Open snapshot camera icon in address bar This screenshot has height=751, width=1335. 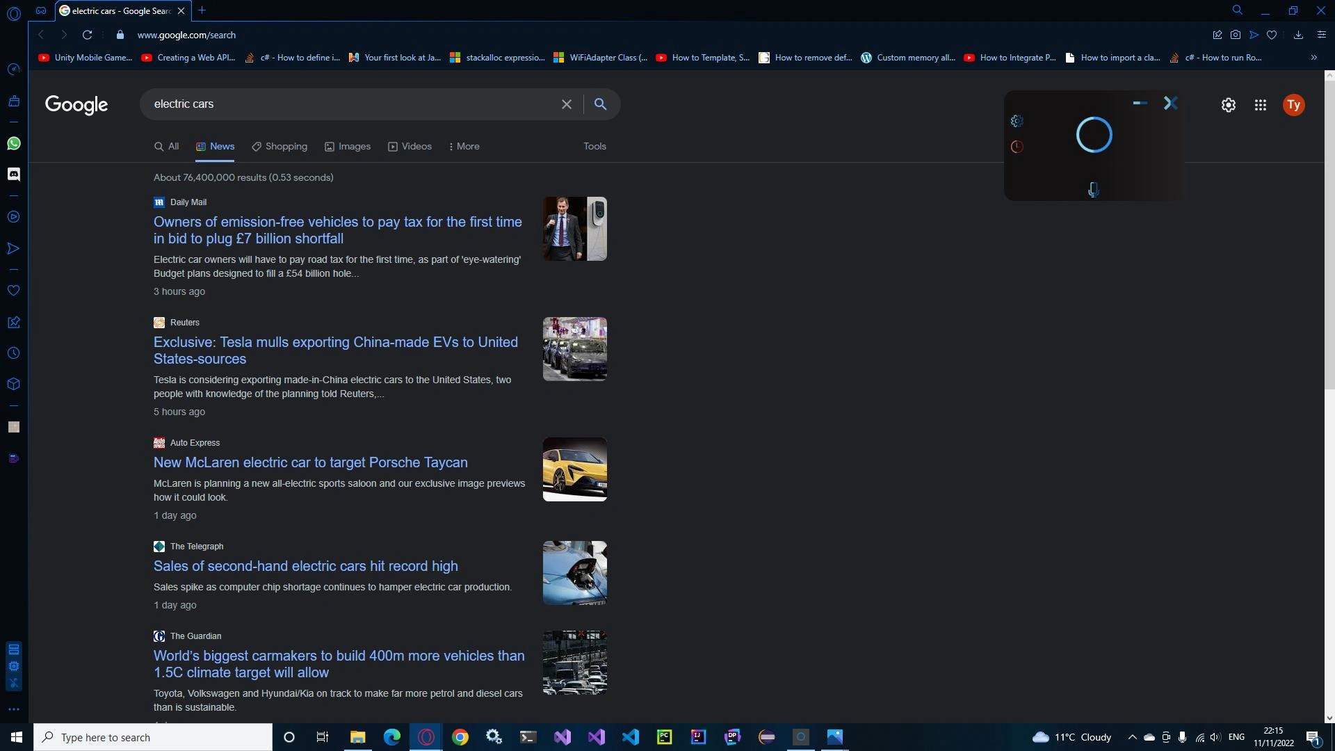coord(1236,35)
